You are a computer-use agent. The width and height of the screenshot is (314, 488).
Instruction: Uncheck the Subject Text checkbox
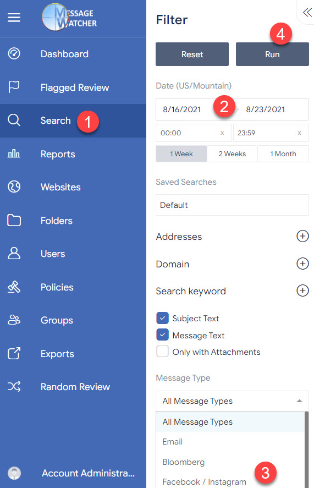162,318
